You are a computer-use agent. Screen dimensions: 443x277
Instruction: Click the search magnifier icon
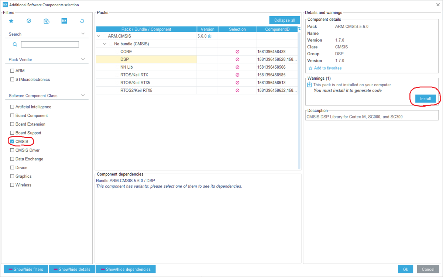pos(15,44)
